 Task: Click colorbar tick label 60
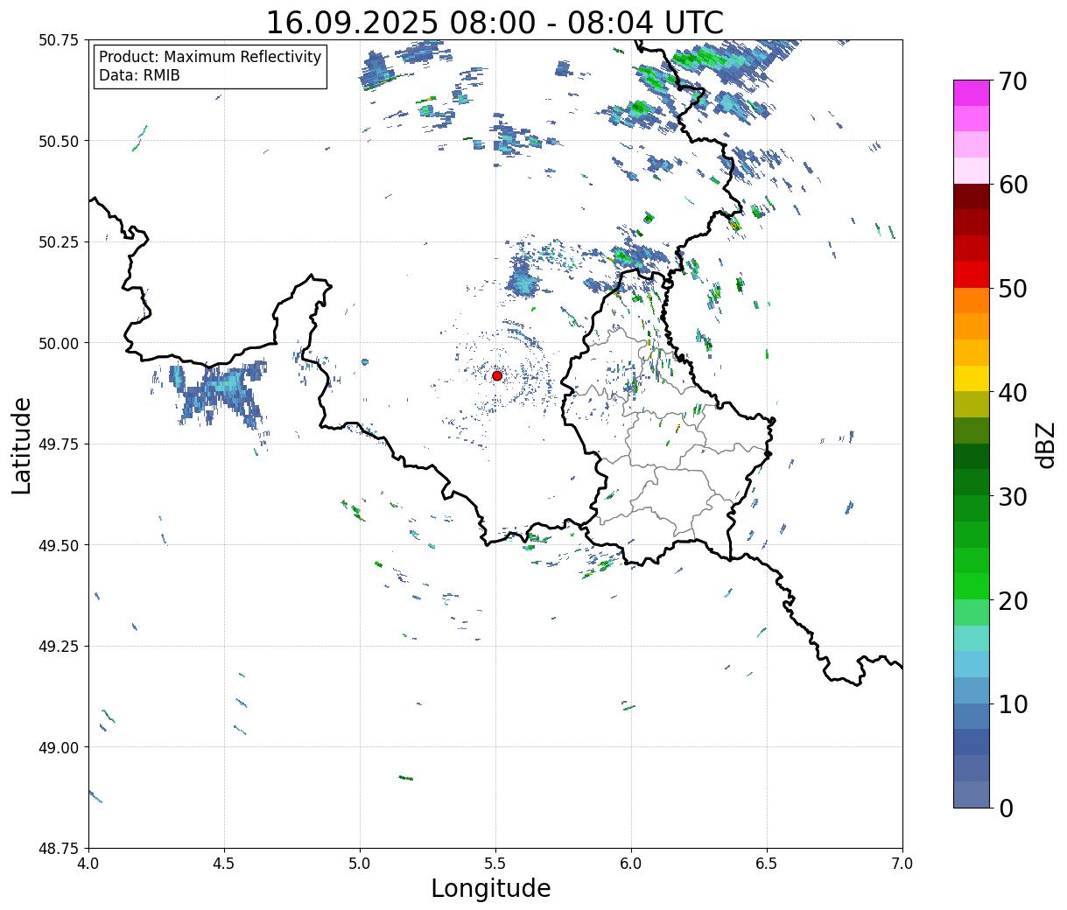1012,185
